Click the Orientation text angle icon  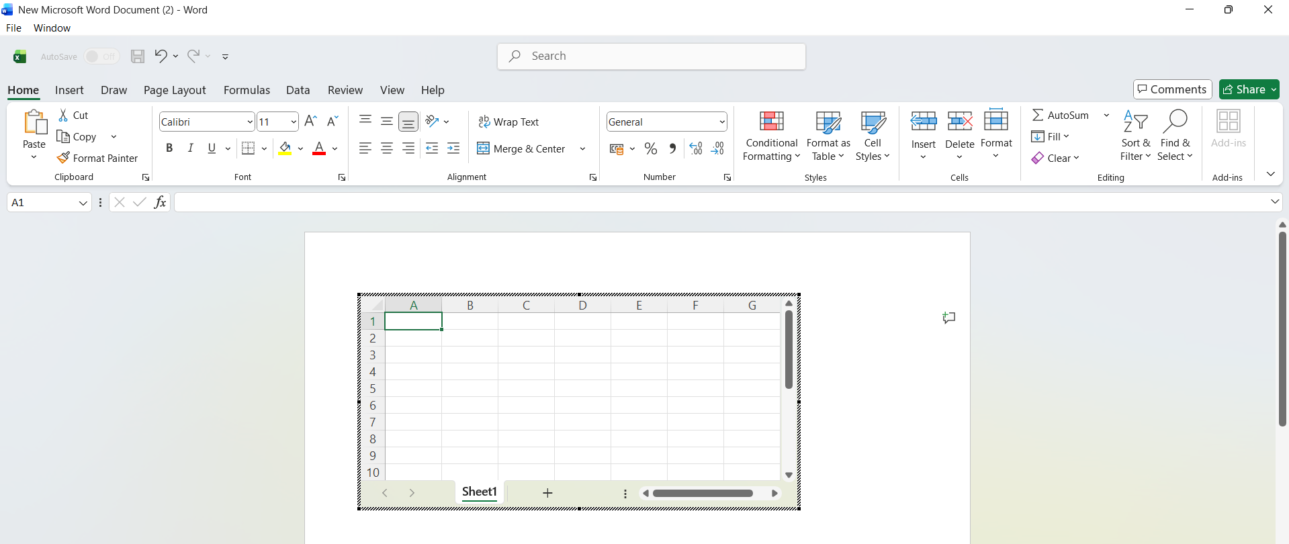[432, 121]
